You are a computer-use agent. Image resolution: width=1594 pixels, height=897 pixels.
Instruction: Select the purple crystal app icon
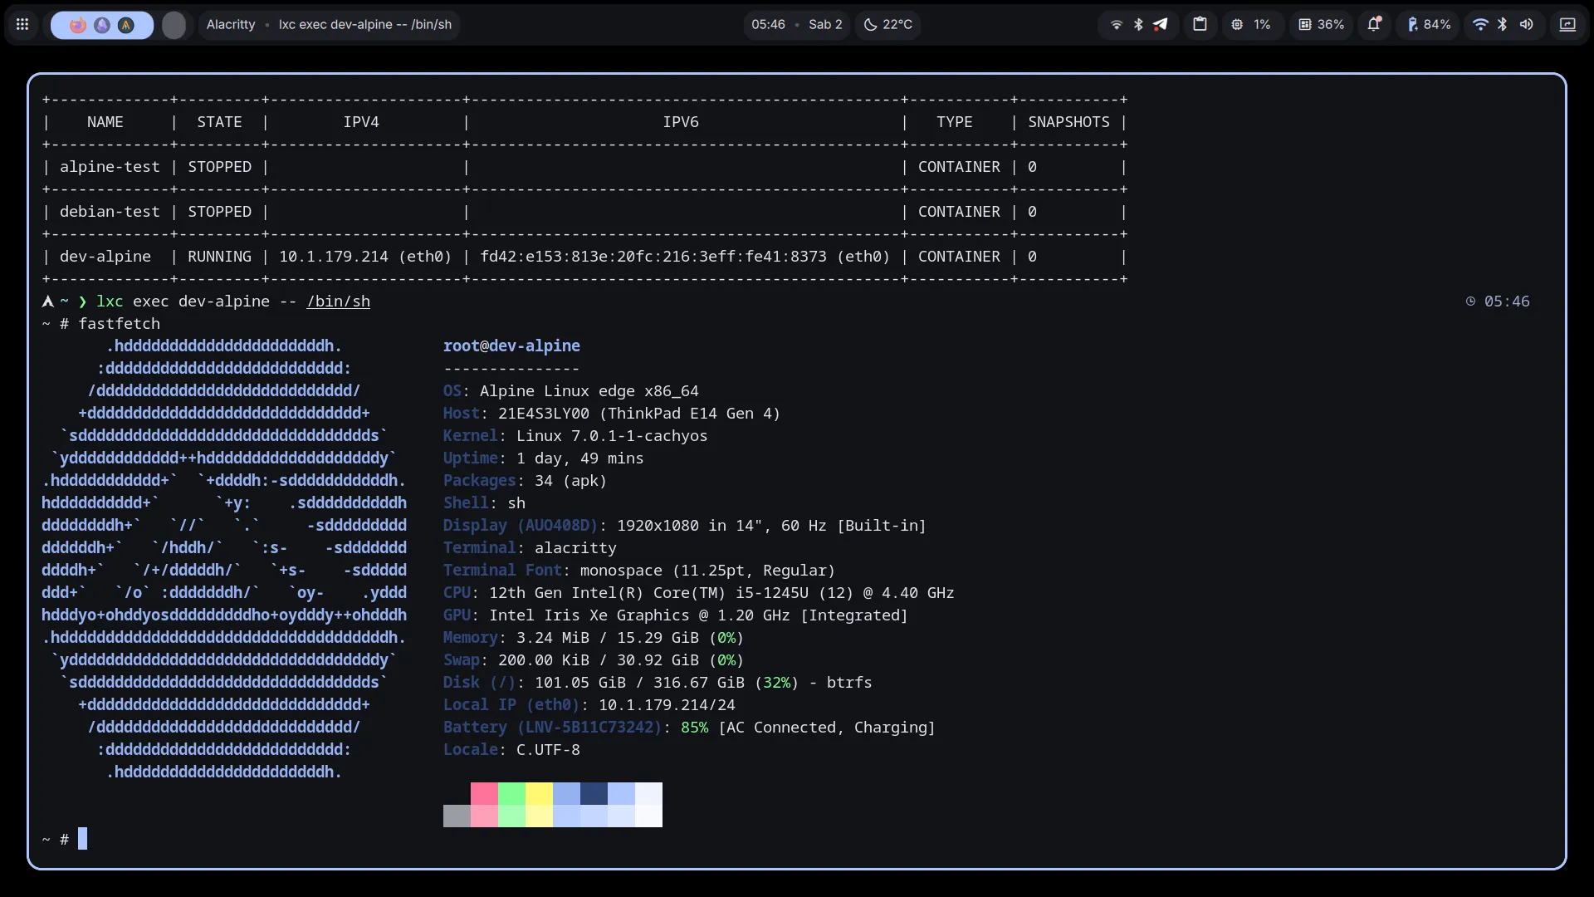(102, 25)
